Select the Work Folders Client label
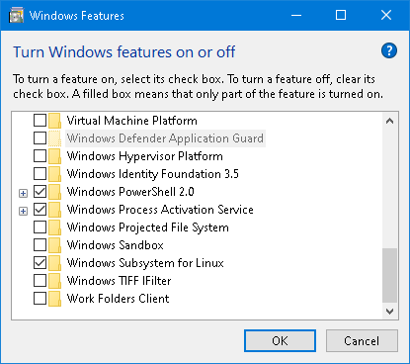This screenshot has width=410, height=364. coord(118,299)
